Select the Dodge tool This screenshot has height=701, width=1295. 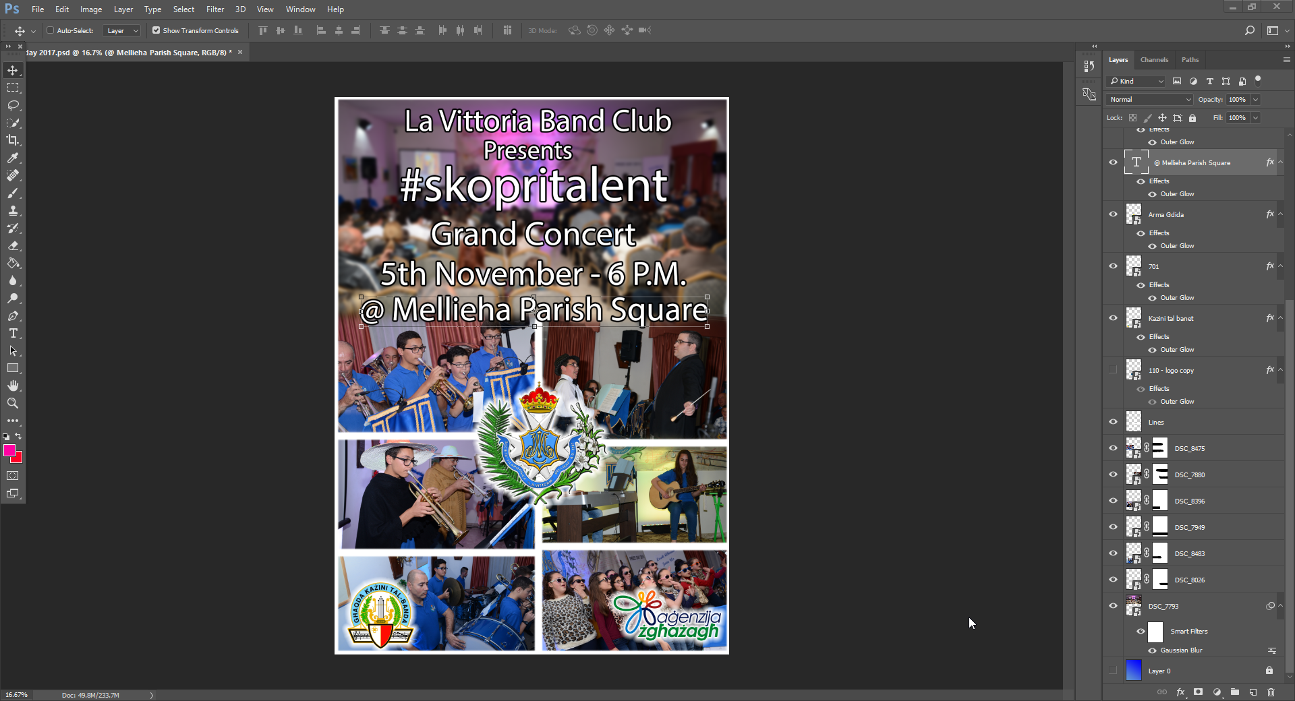point(13,298)
